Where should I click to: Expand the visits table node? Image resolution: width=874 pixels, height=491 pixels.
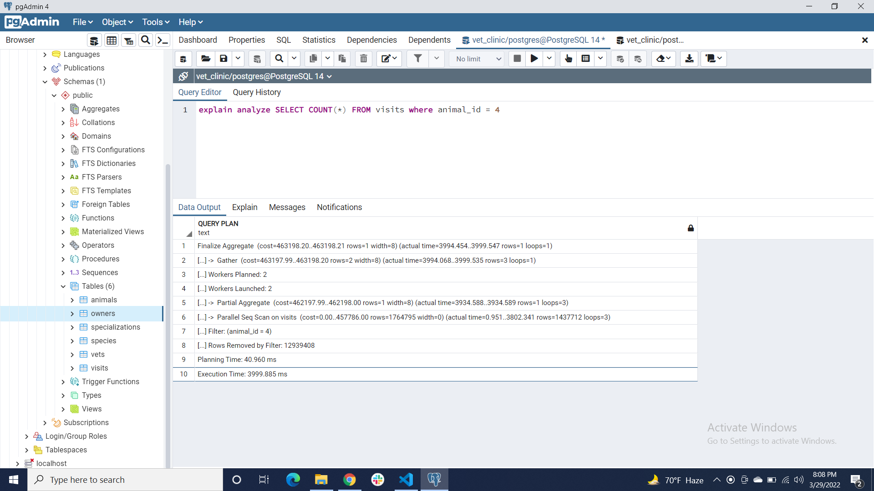point(72,368)
